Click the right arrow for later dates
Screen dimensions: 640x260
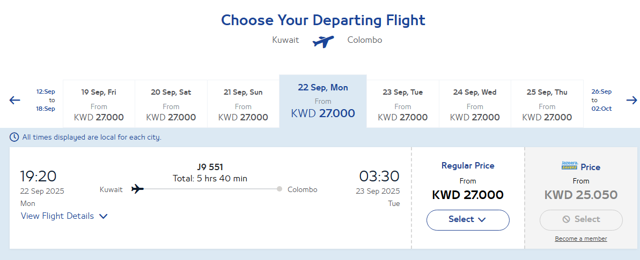coord(631,100)
